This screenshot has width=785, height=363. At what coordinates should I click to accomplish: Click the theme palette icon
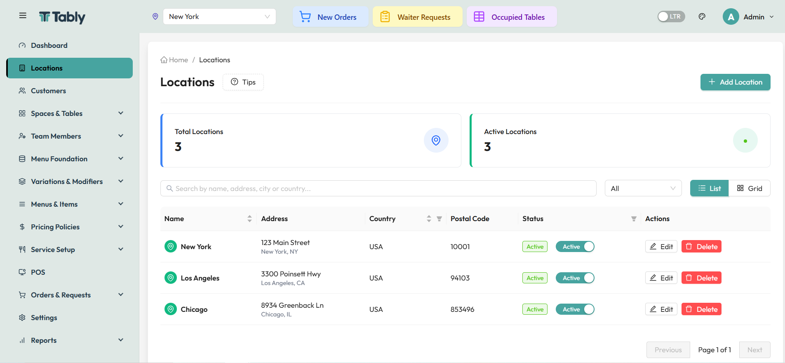pos(702,16)
